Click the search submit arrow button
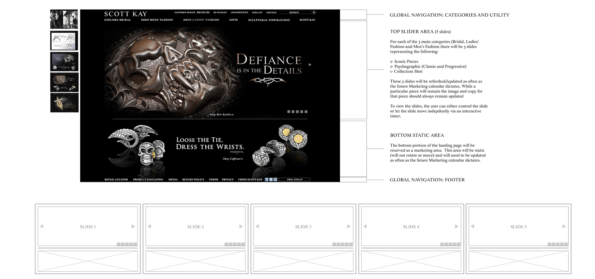The width and height of the screenshot is (595, 279). pos(314,12)
